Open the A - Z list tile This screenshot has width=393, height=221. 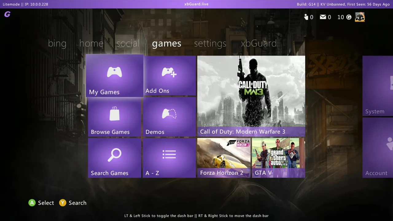tap(169, 158)
